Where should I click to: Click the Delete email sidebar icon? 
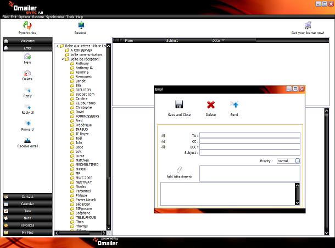(27, 73)
